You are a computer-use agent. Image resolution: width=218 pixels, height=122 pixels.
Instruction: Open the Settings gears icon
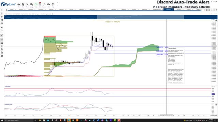pos(32,4)
